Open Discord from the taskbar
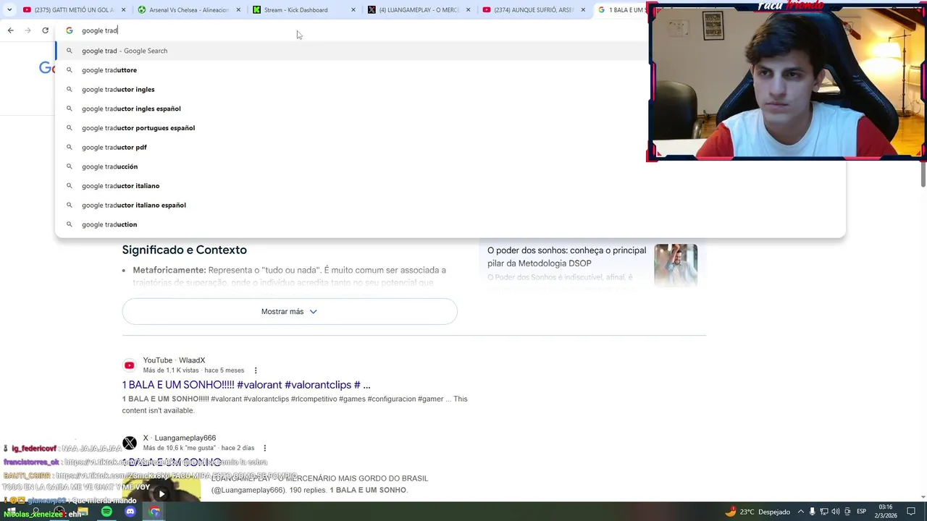 (130, 512)
